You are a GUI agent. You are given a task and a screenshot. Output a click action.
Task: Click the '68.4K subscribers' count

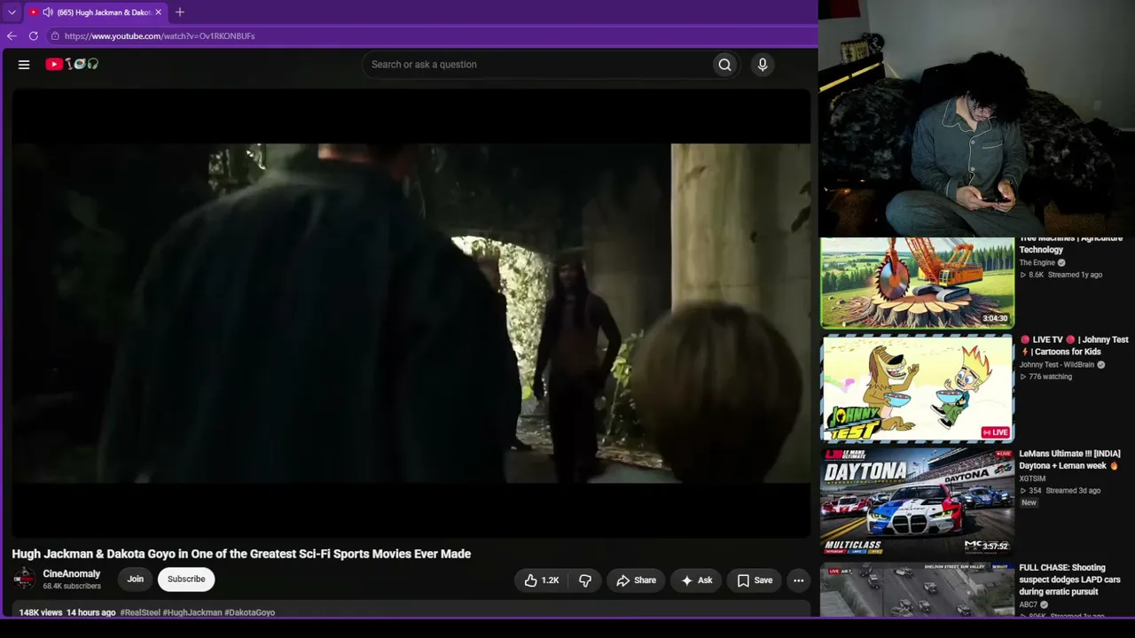point(72,587)
